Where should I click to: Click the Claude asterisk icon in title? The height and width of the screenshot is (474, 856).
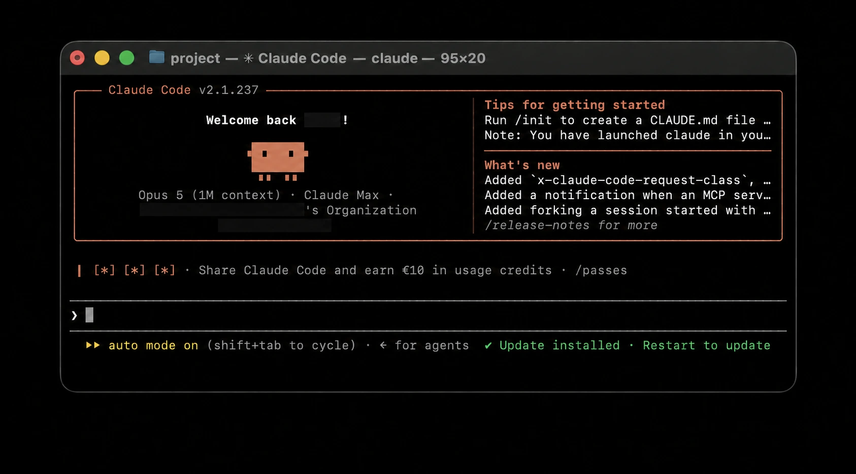pos(248,58)
